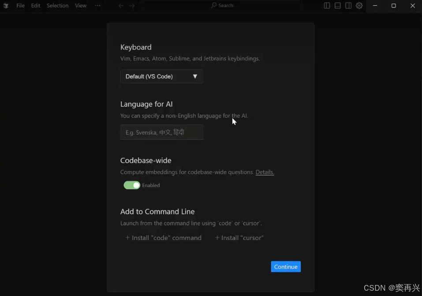422x296 pixels.
Task: Toggle the right sidebar layout icon
Action: (x=348, y=6)
